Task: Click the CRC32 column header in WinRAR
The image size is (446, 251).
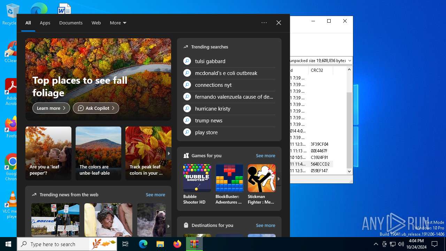Action: [x=321, y=70]
